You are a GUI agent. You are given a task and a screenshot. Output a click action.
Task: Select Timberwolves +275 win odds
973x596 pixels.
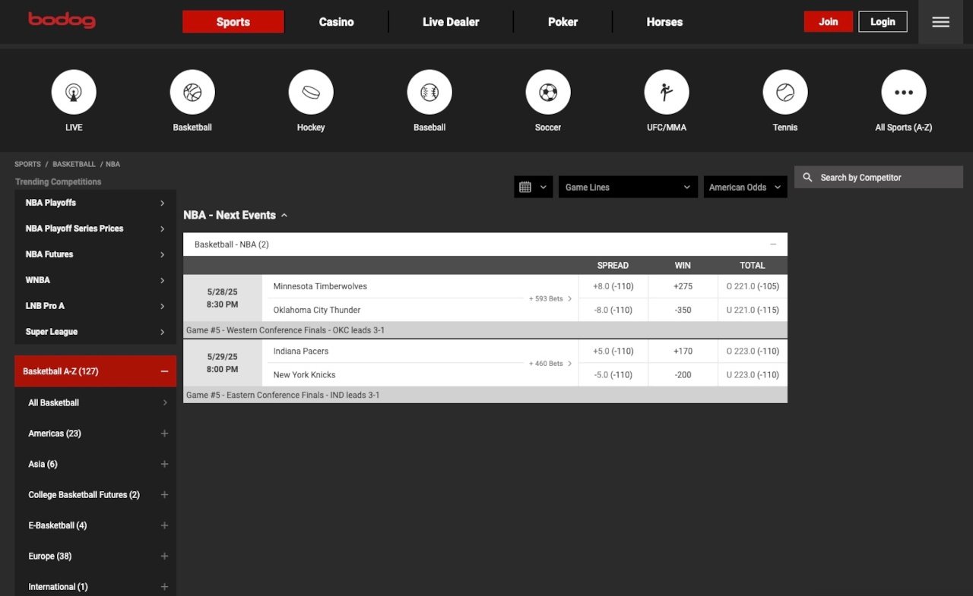click(683, 286)
